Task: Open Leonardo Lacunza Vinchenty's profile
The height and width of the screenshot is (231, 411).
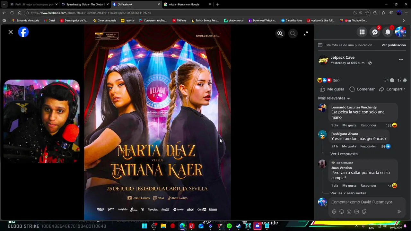Action: tap(354, 107)
